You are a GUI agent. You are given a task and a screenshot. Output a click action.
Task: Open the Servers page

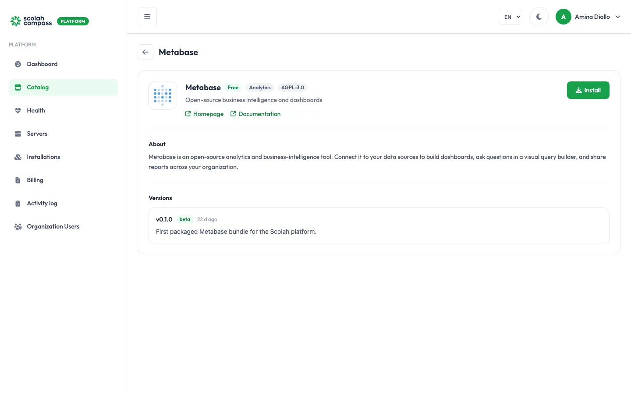(63, 134)
